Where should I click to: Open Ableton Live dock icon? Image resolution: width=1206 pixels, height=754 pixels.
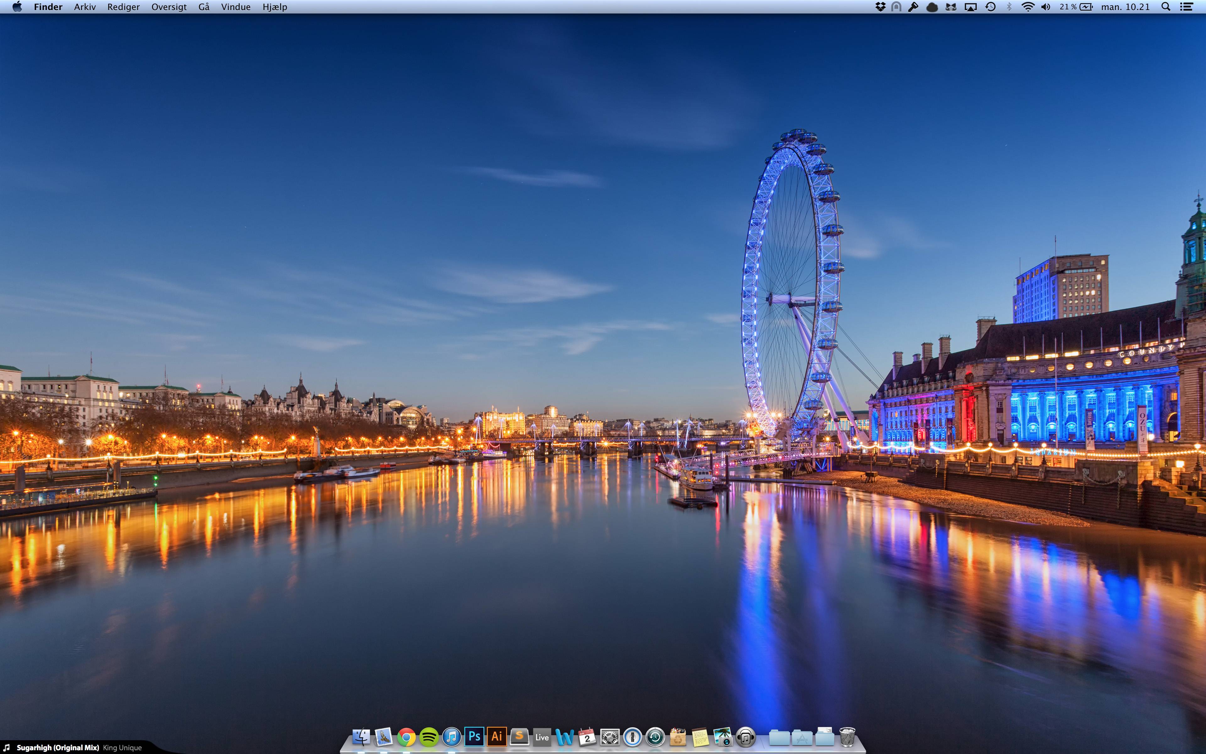click(x=542, y=737)
